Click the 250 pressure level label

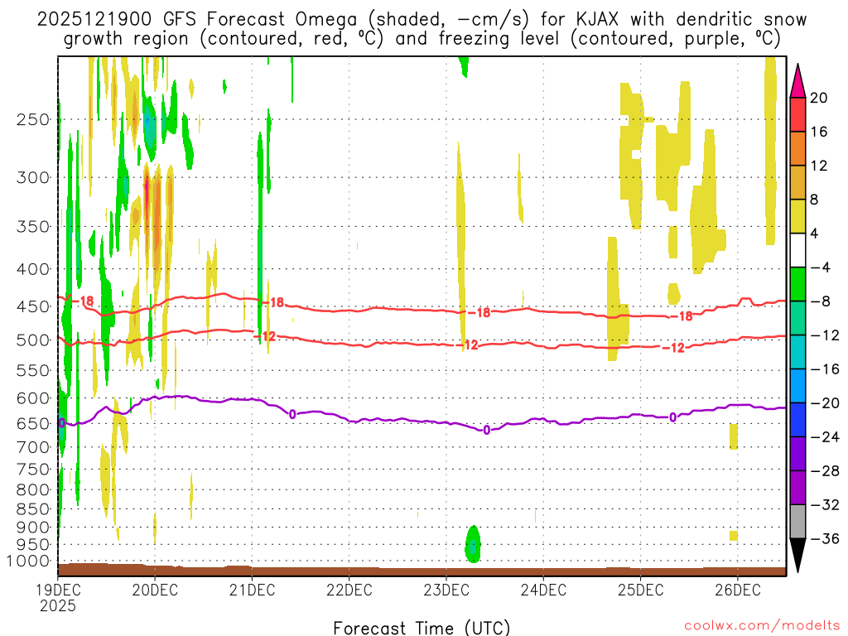tap(33, 119)
